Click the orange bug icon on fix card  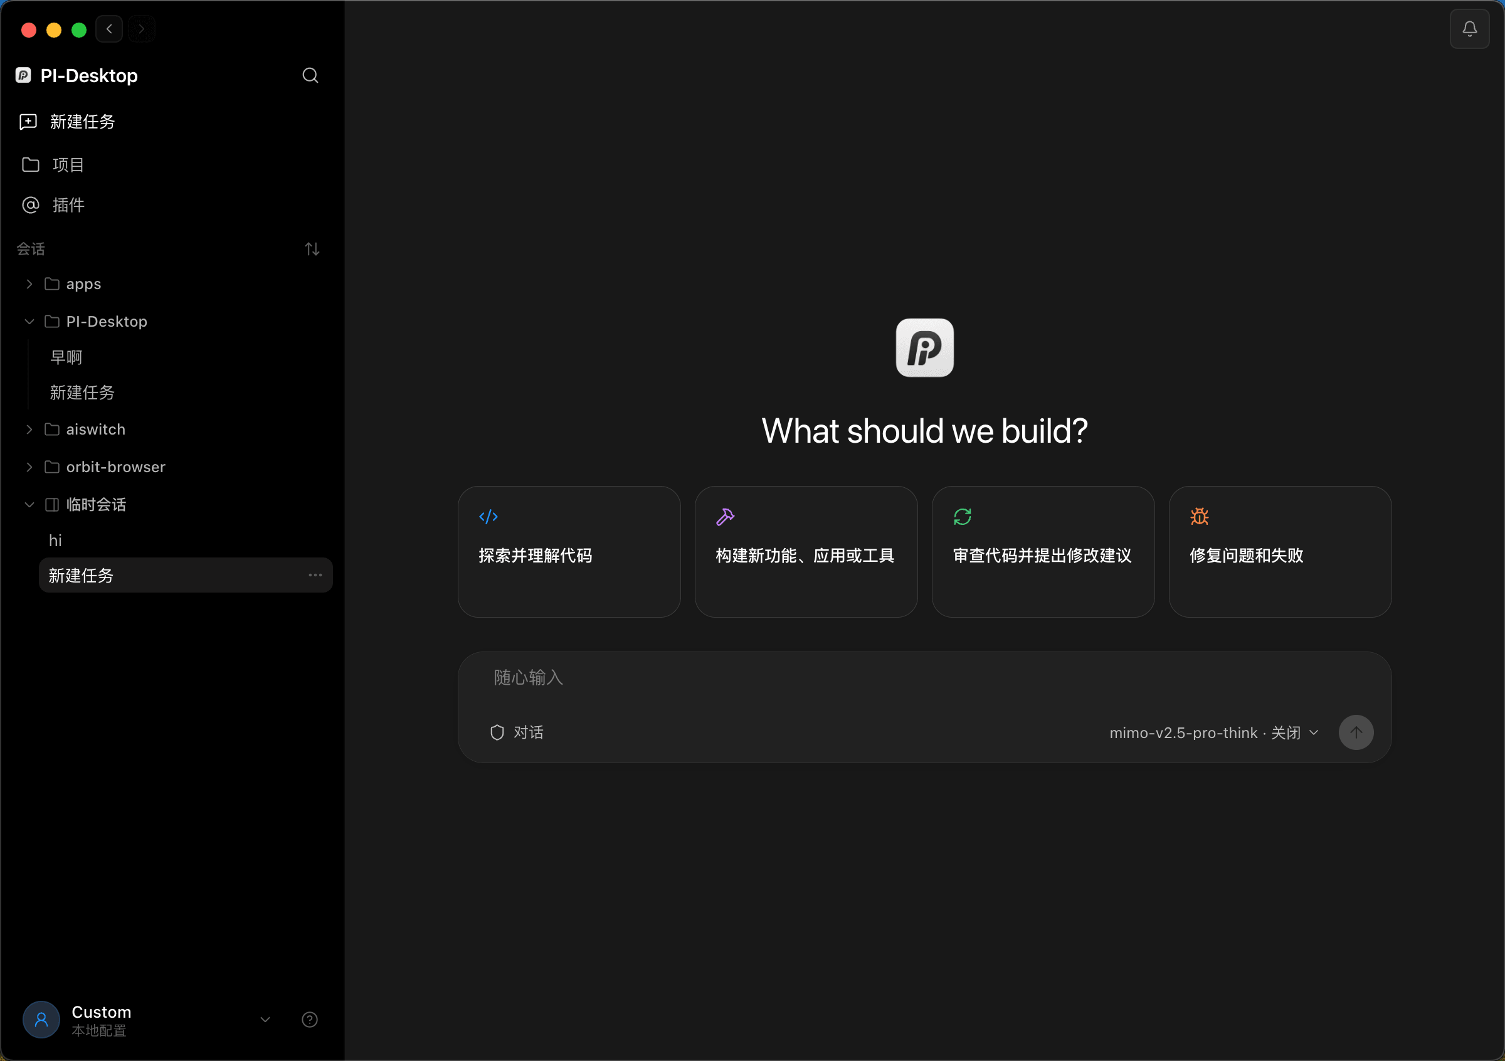pos(1200,517)
